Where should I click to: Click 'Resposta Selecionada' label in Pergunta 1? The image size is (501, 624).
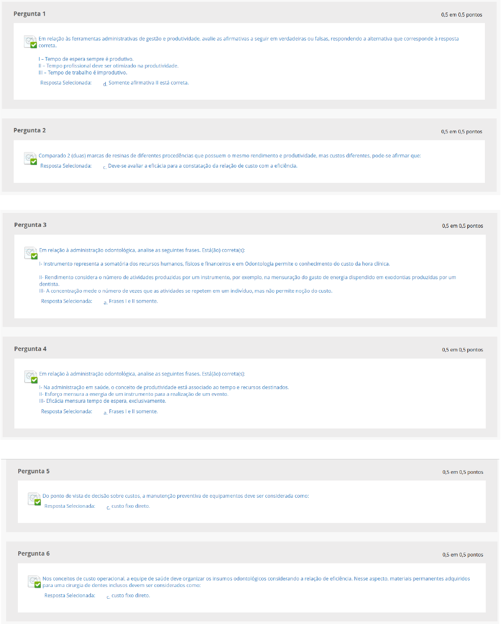coord(66,83)
